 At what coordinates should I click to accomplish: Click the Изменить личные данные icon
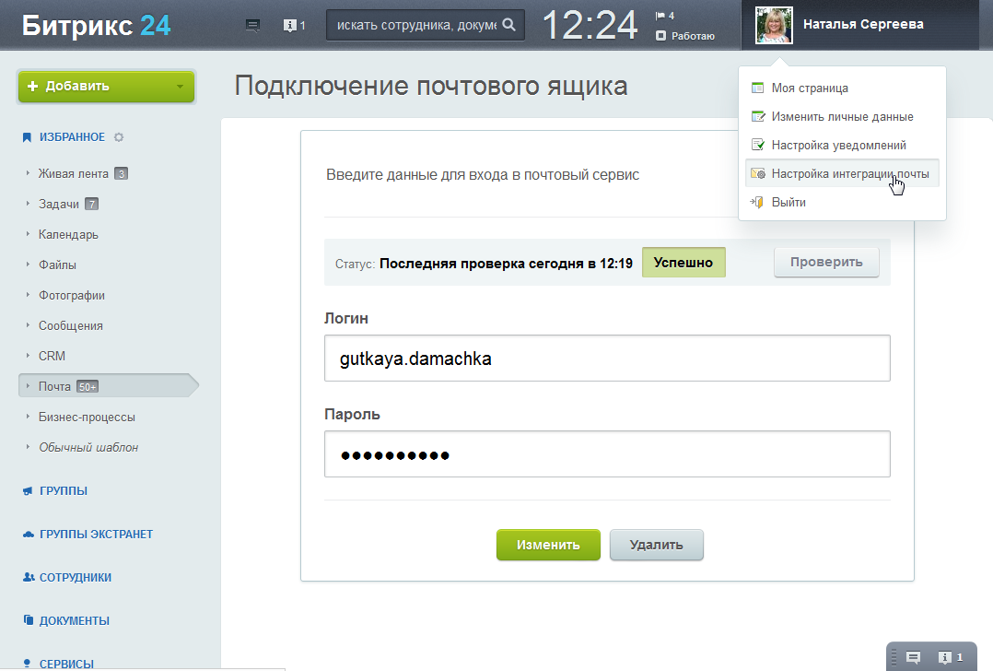click(757, 116)
